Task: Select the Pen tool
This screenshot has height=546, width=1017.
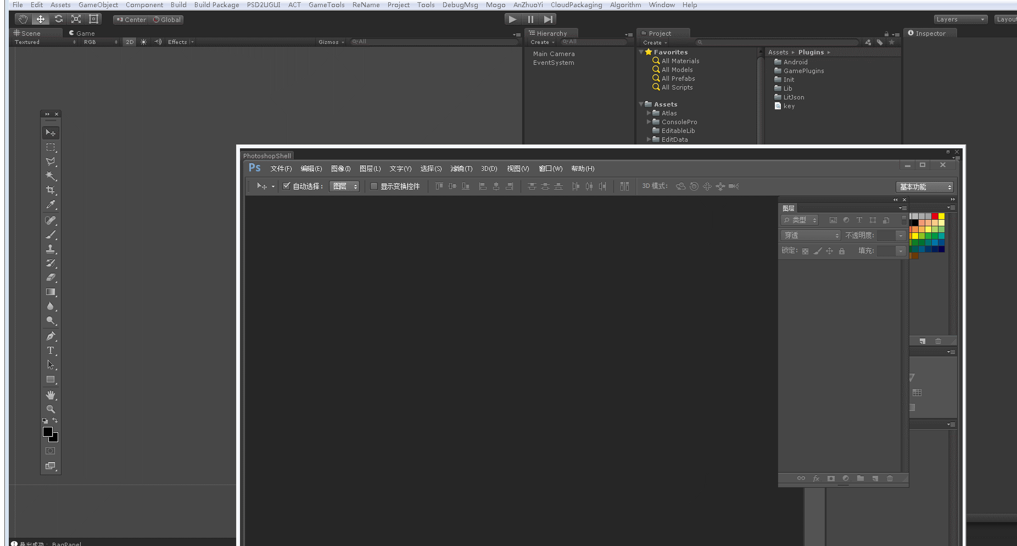Action: tap(51, 336)
